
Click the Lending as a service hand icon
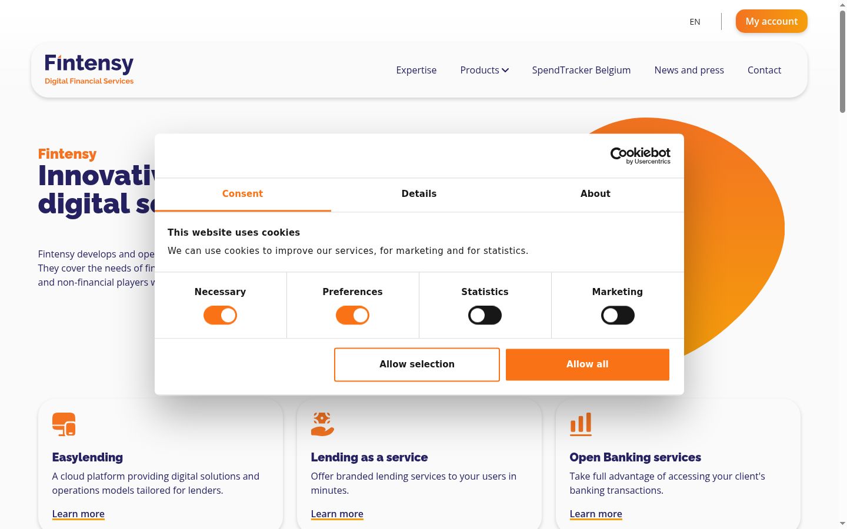tap(322, 424)
